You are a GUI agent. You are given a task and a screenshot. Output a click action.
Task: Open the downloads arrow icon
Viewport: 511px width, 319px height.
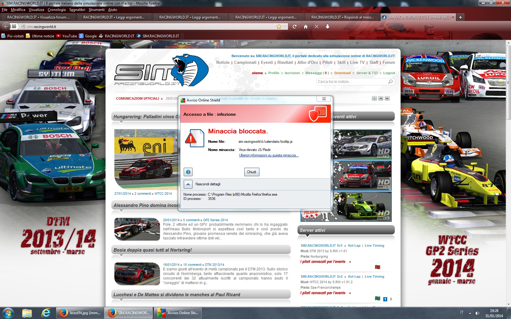[328, 26]
